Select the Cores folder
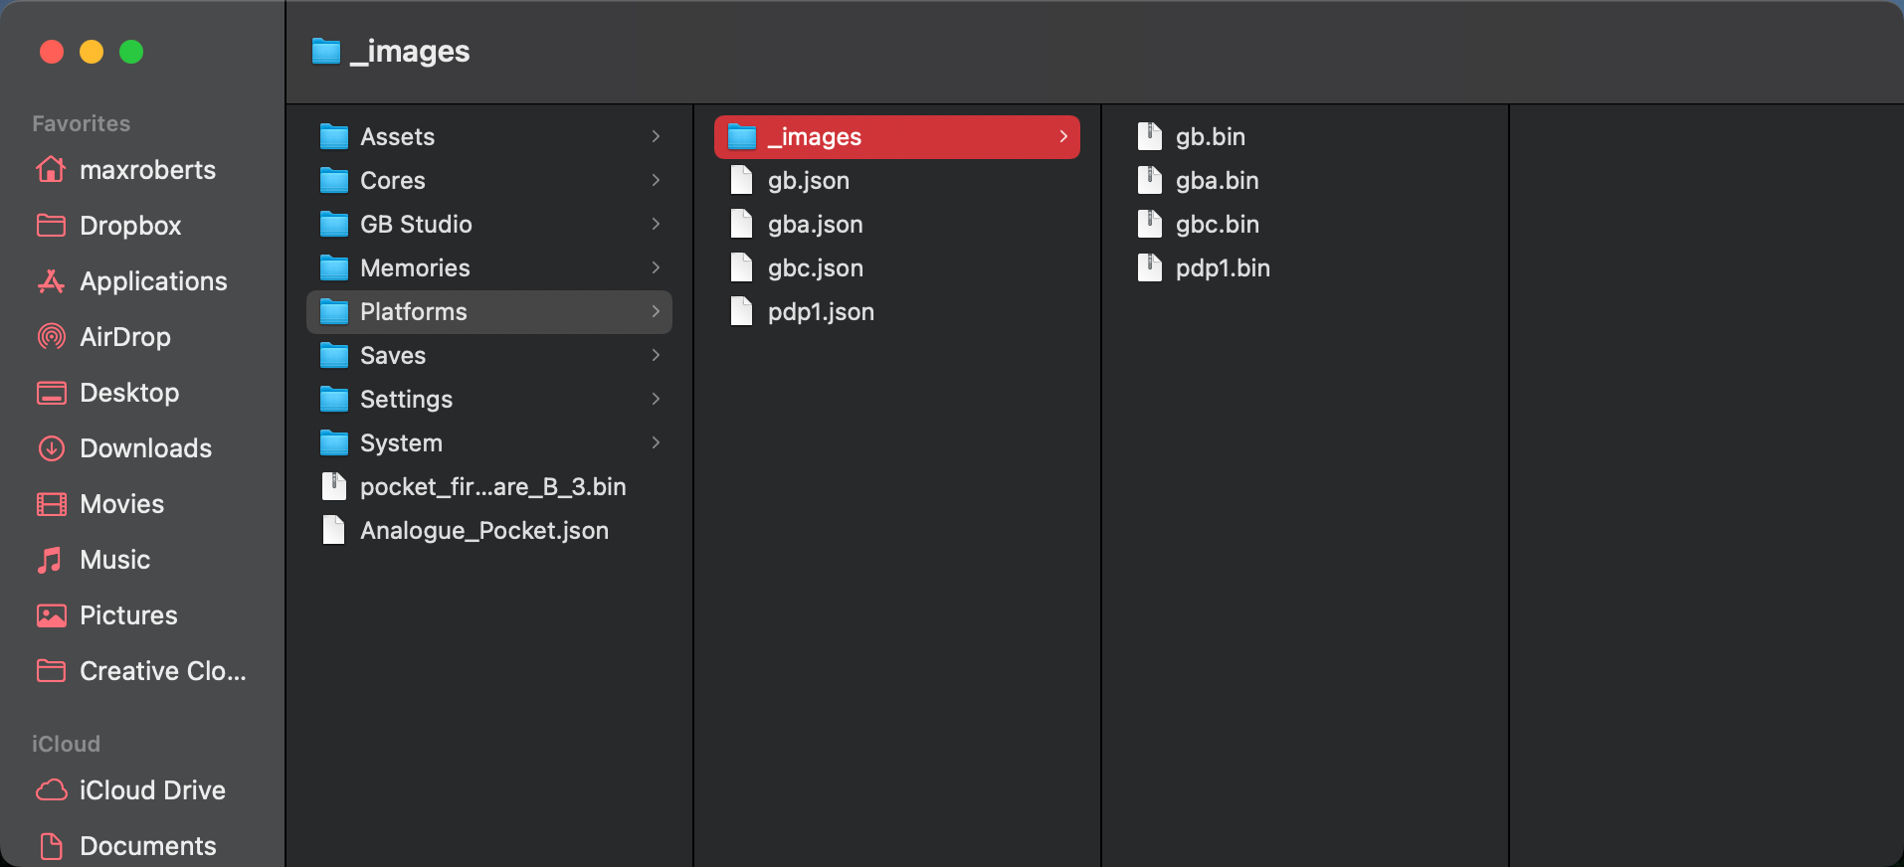1904x867 pixels. click(x=392, y=181)
